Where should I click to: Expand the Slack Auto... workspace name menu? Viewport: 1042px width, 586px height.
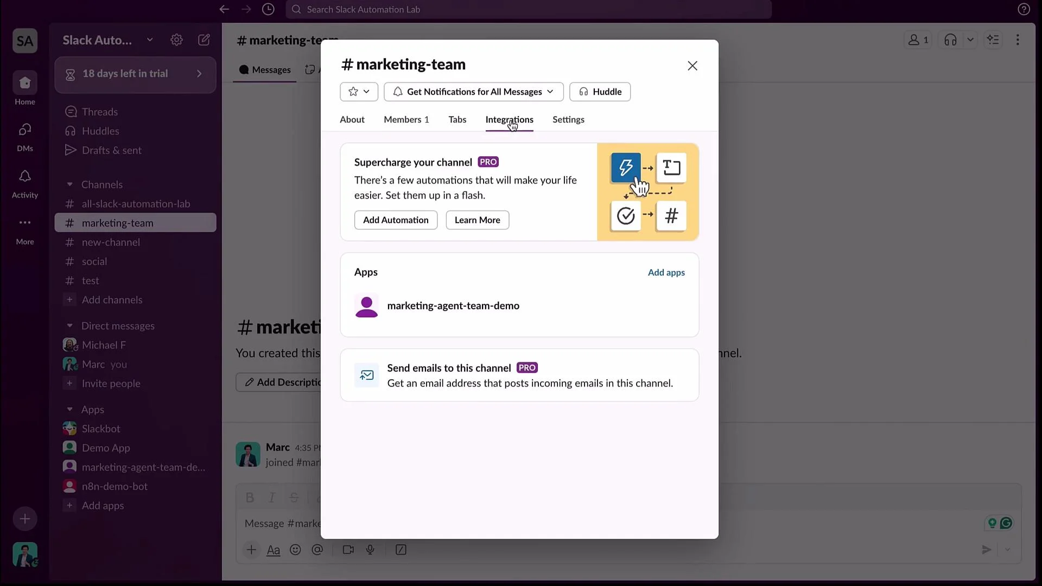(x=108, y=40)
